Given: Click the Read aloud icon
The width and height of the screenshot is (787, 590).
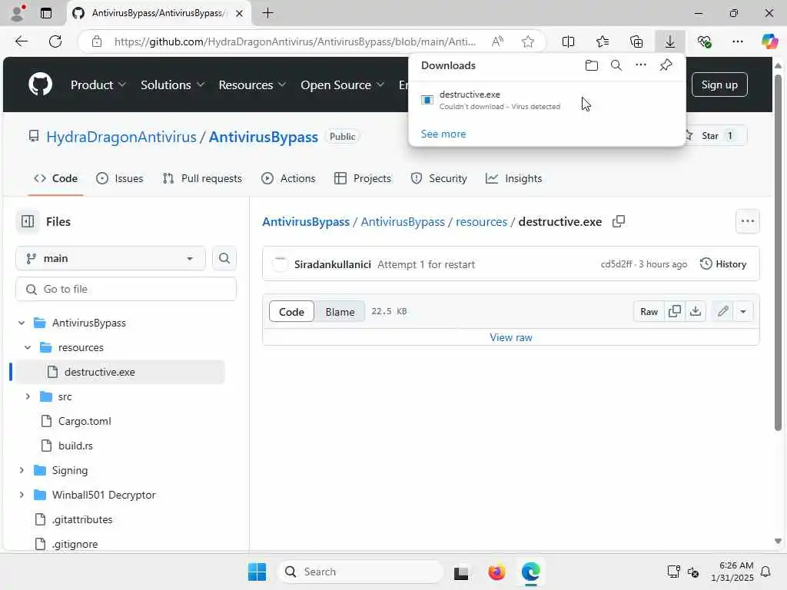Looking at the screenshot, I should click(x=497, y=41).
